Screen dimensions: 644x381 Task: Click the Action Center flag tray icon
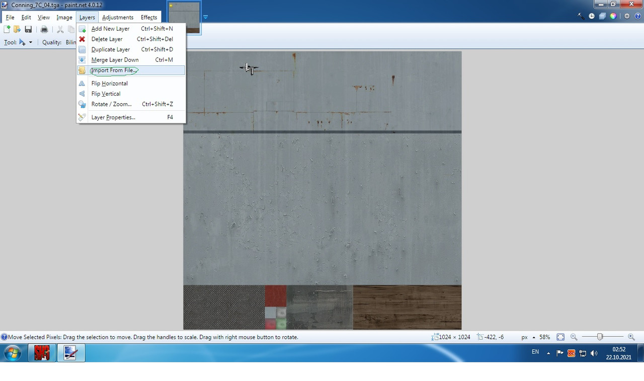click(560, 353)
